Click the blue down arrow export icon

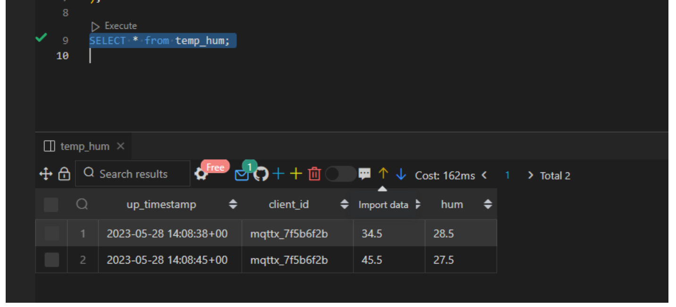401,174
